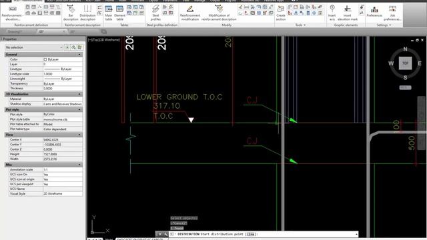
Task: Rotate view to North on ViewCube
Action: pyautogui.click(x=405, y=49)
